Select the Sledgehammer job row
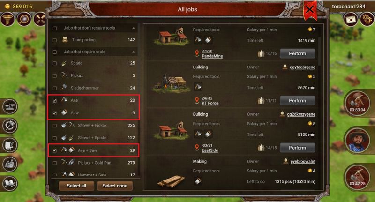Viewport: 375px width, 202px height. tap(95, 88)
